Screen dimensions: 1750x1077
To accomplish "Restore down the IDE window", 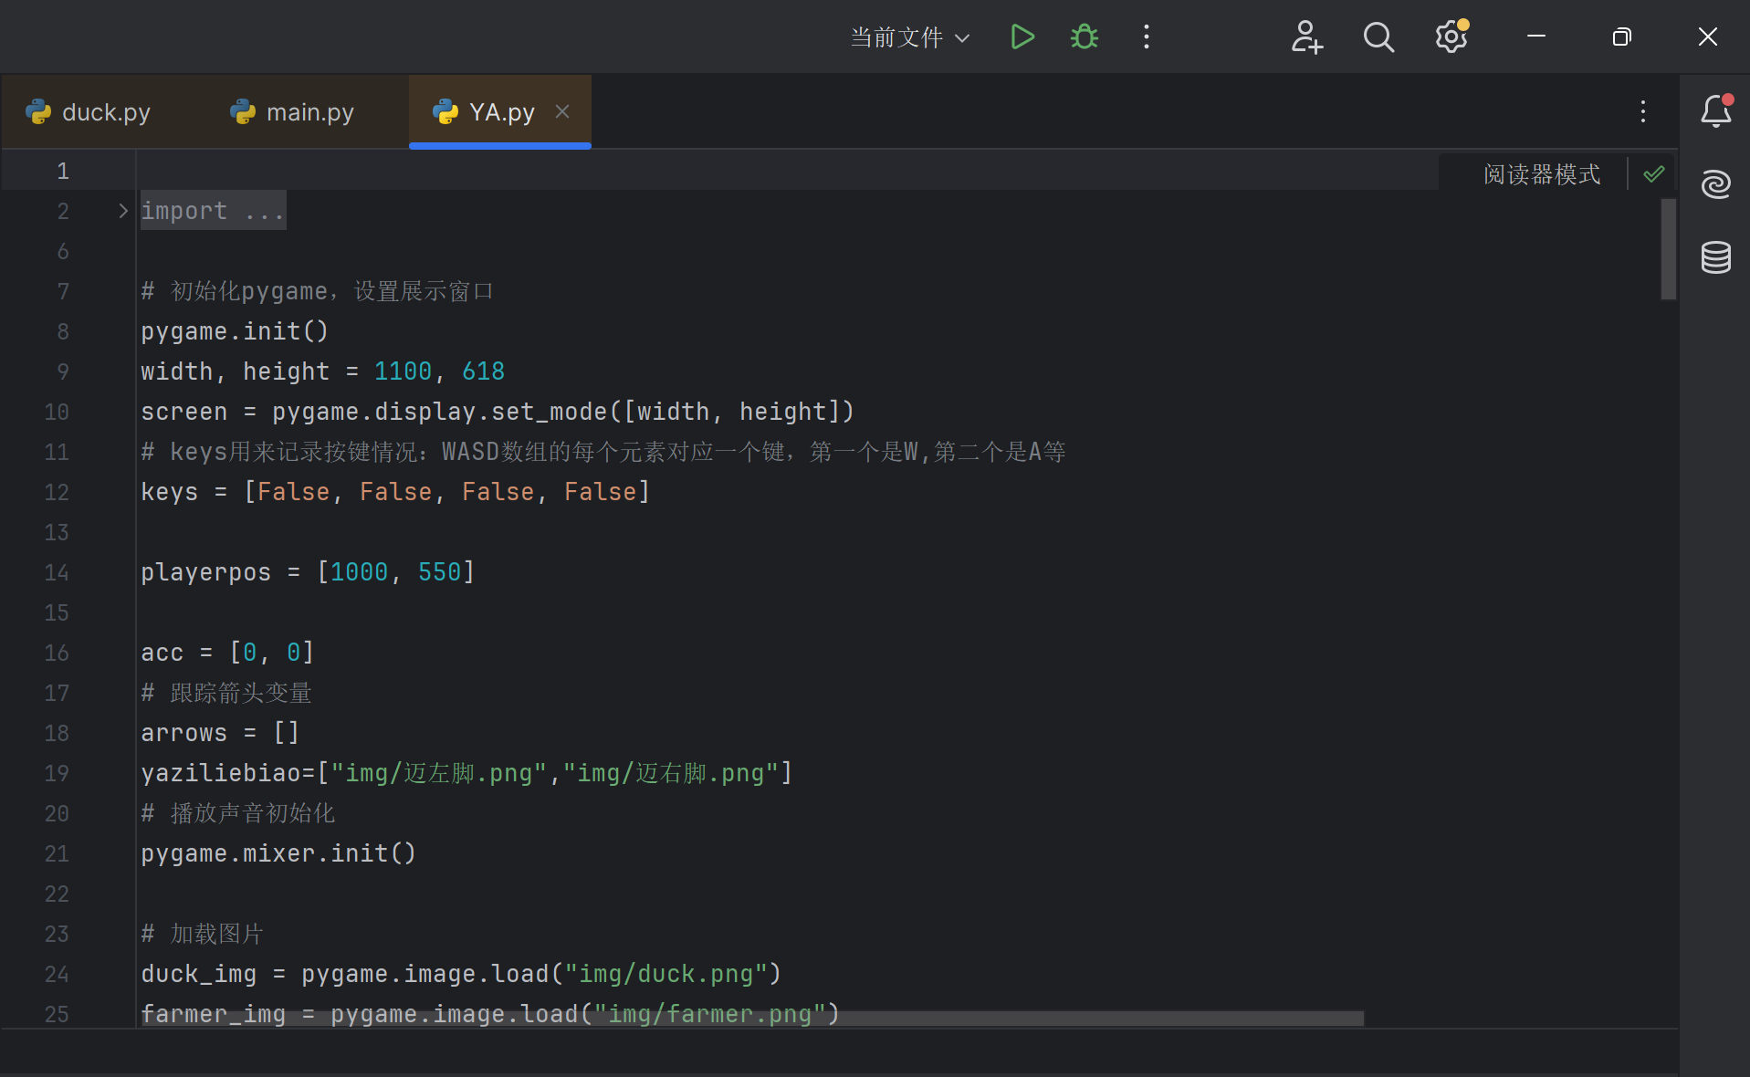I will 1621,37.
